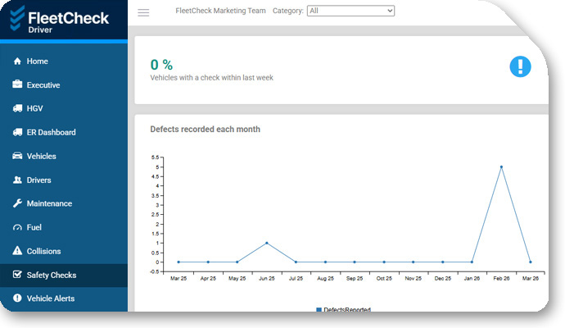The image size is (565, 328).
Task: Click the Home house icon
Action: [17, 61]
